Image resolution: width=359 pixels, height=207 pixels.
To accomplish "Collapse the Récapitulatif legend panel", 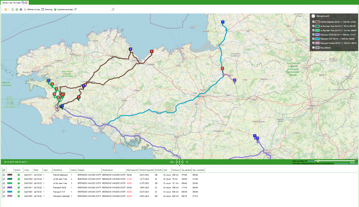I will pos(313,16).
